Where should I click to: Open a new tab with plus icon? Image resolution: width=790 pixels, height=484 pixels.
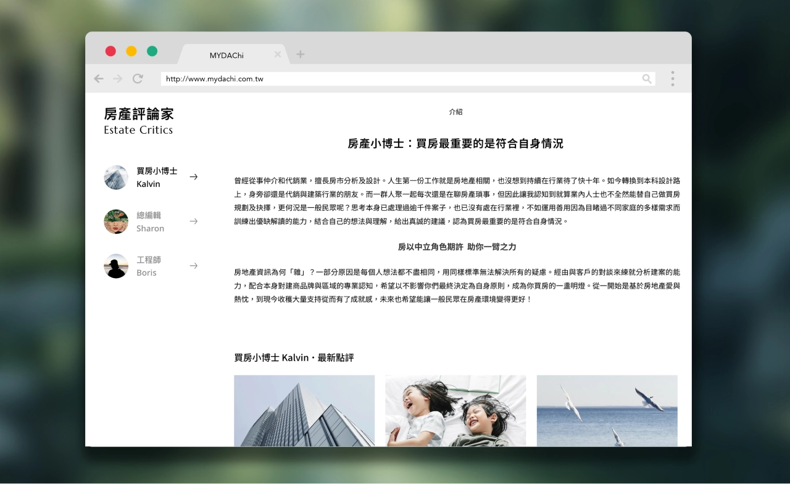tap(301, 55)
